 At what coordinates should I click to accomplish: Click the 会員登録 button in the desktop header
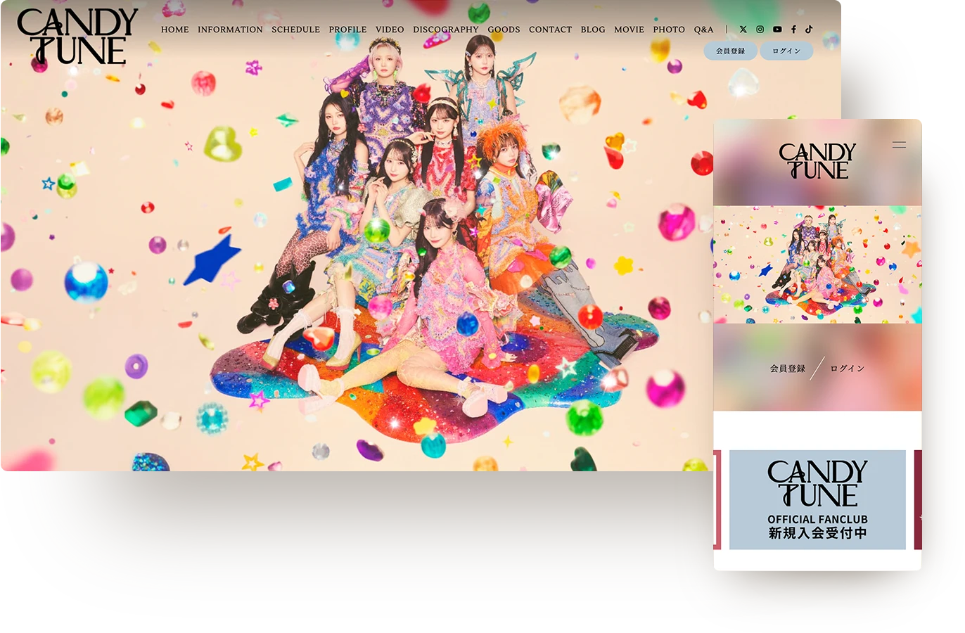pos(730,51)
